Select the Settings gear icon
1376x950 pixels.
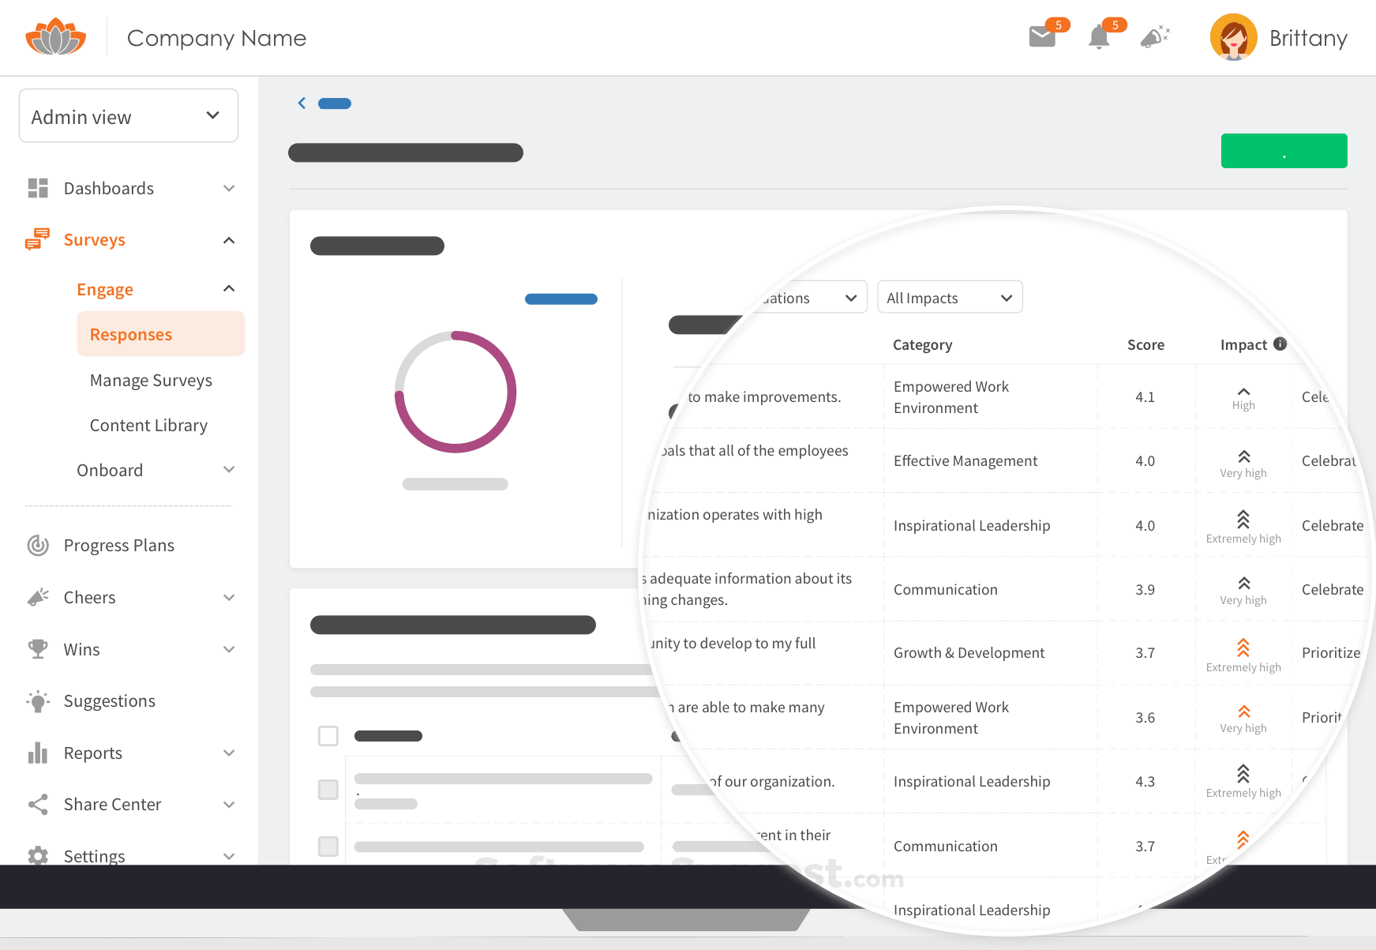(x=37, y=856)
